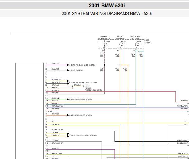Click the "FUSE PANEL 1" label
189x159 pixels.
coord(148,41)
